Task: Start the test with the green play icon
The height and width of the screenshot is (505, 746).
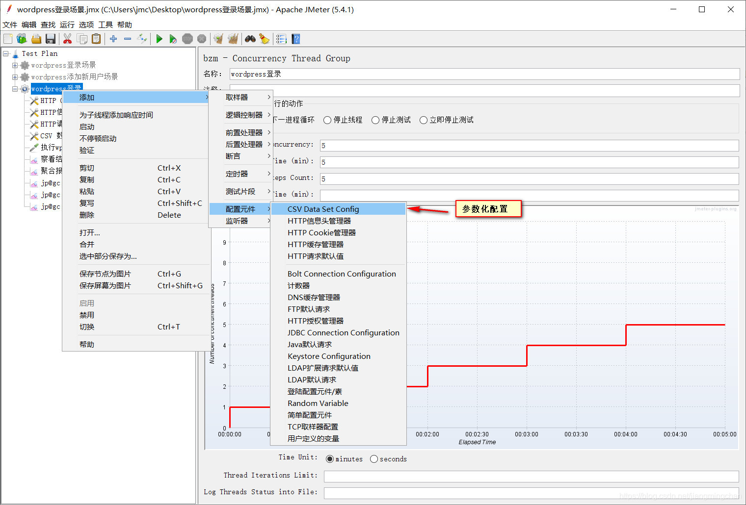Action: coord(159,39)
